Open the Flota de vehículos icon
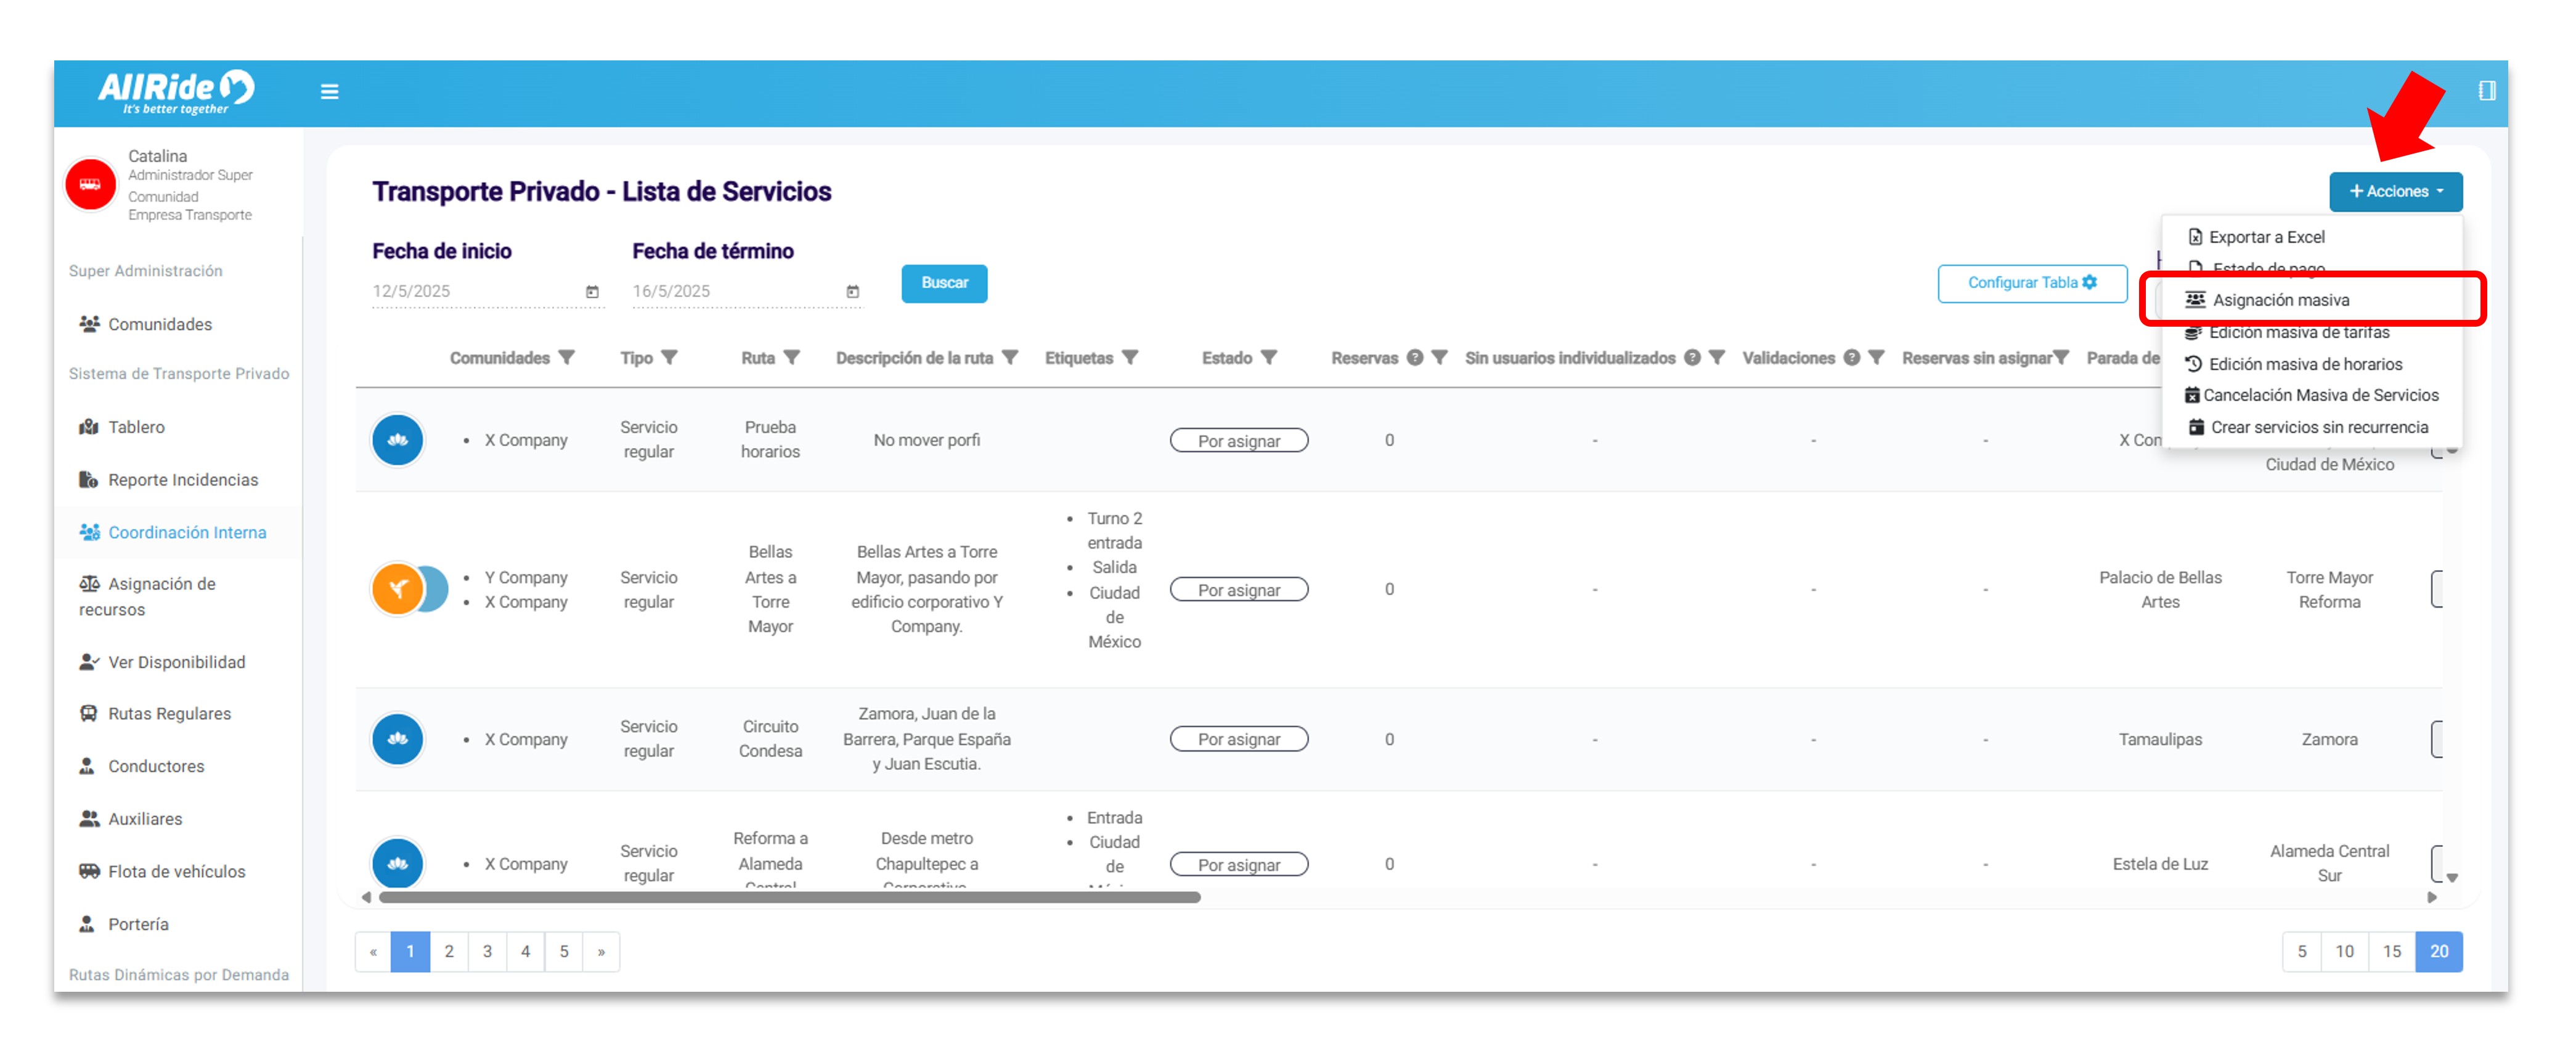This screenshot has width=2576, height=1046. [x=89, y=871]
